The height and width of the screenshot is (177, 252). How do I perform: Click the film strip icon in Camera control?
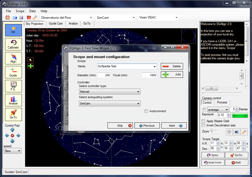[x=236, y=132]
